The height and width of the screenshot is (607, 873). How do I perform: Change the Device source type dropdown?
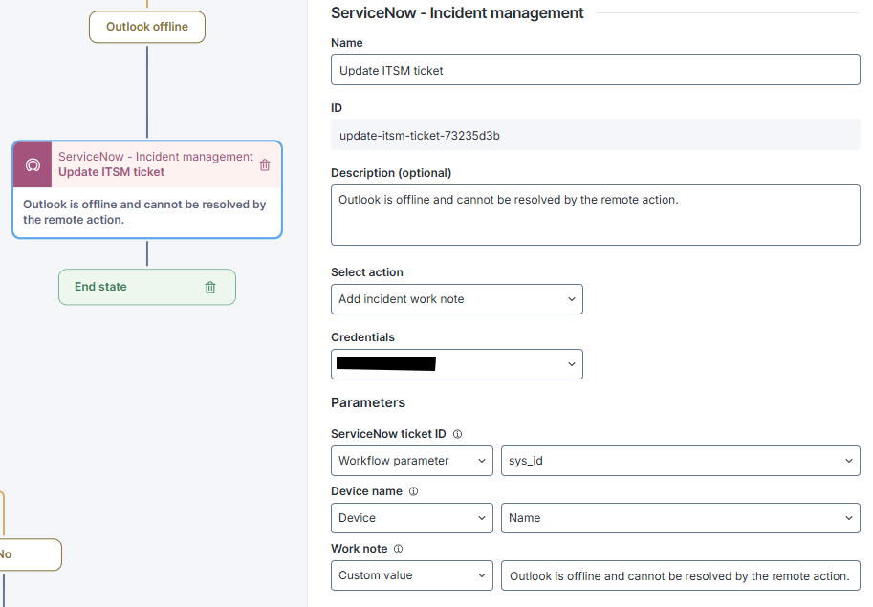(x=411, y=518)
